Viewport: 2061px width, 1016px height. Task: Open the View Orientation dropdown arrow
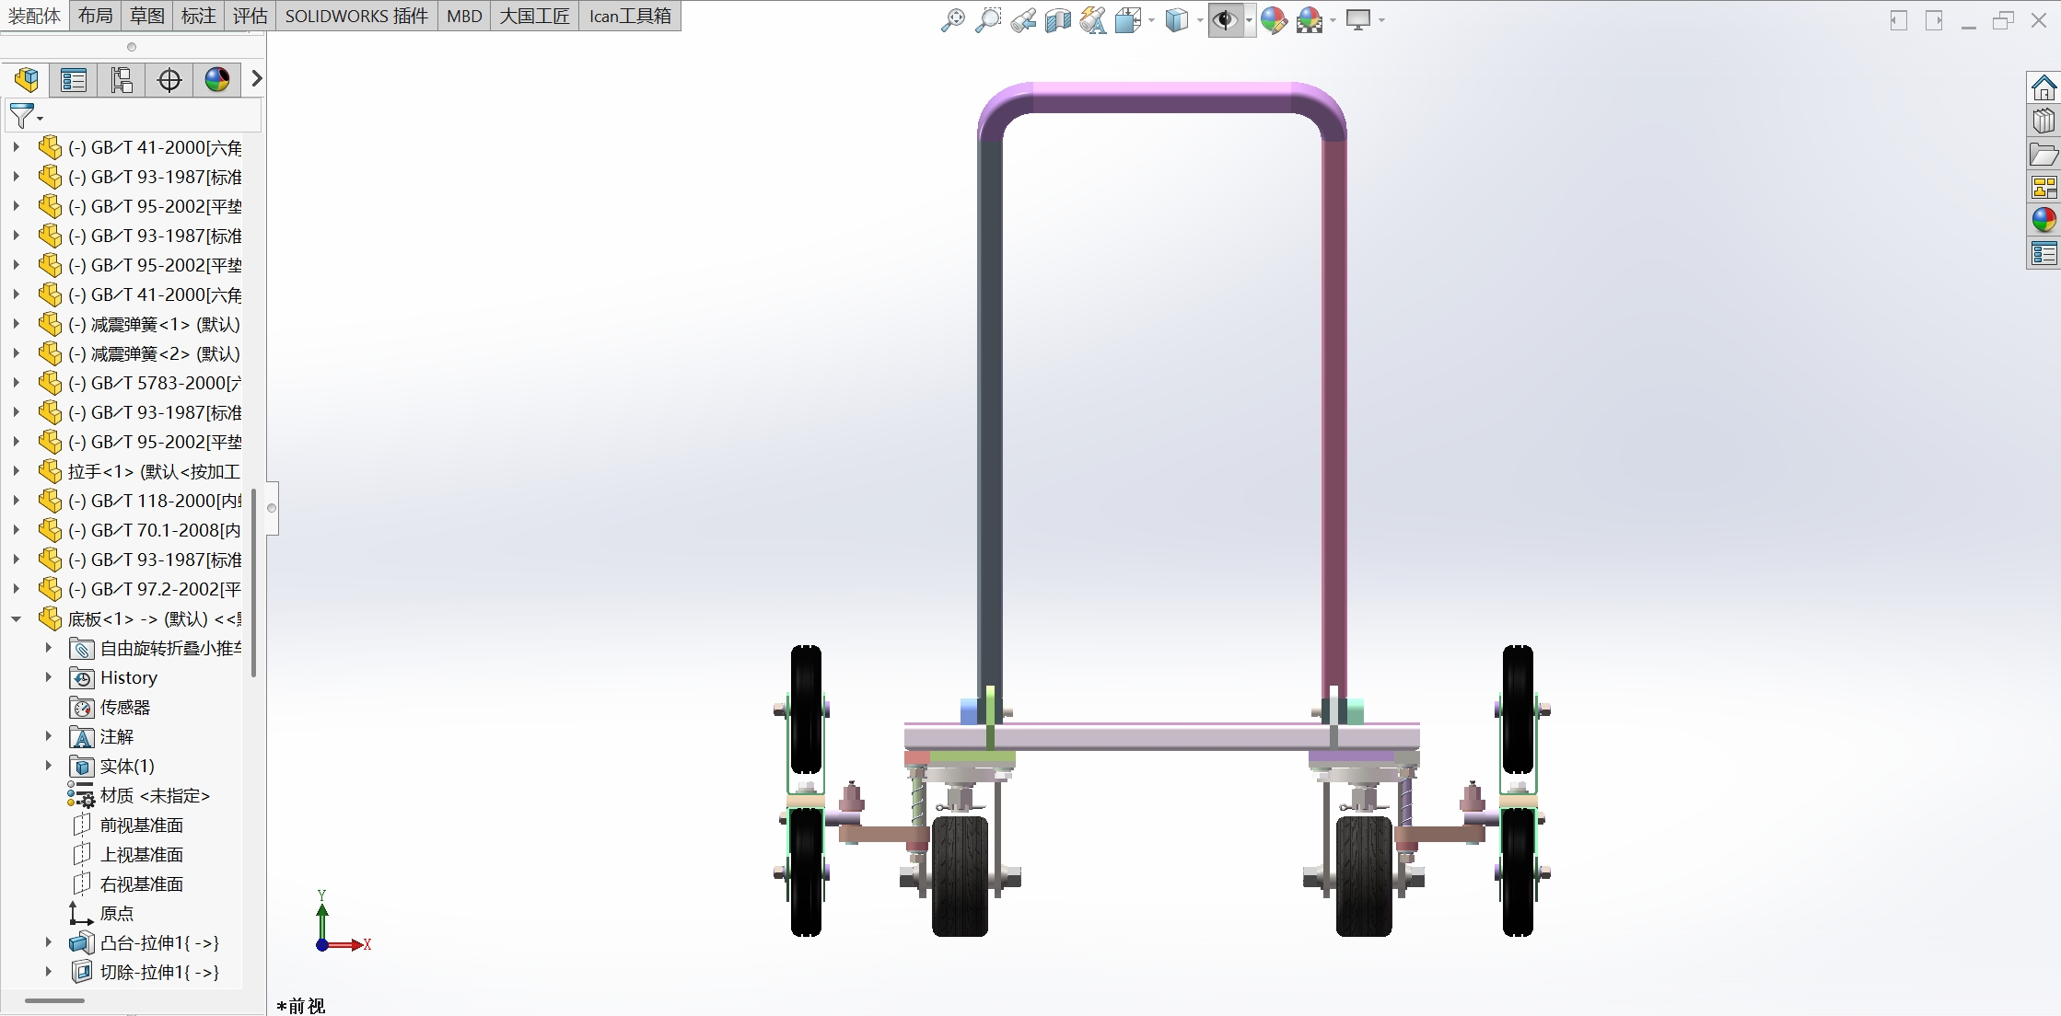[x=1151, y=20]
